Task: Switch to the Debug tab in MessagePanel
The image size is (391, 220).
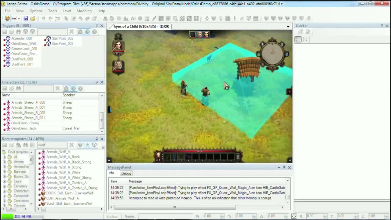Action: tap(126, 173)
